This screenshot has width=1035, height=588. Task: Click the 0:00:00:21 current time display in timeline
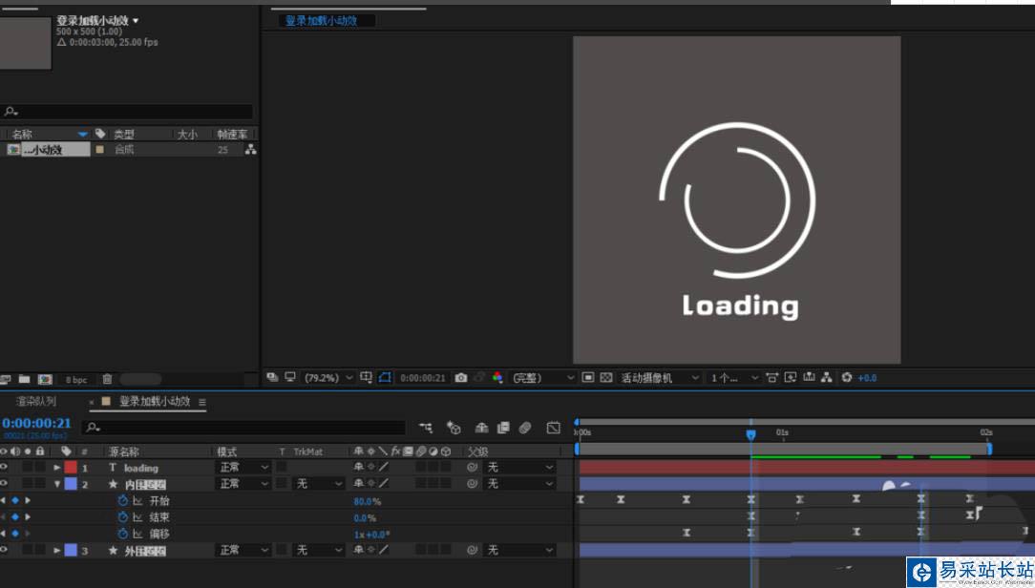[36, 423]
